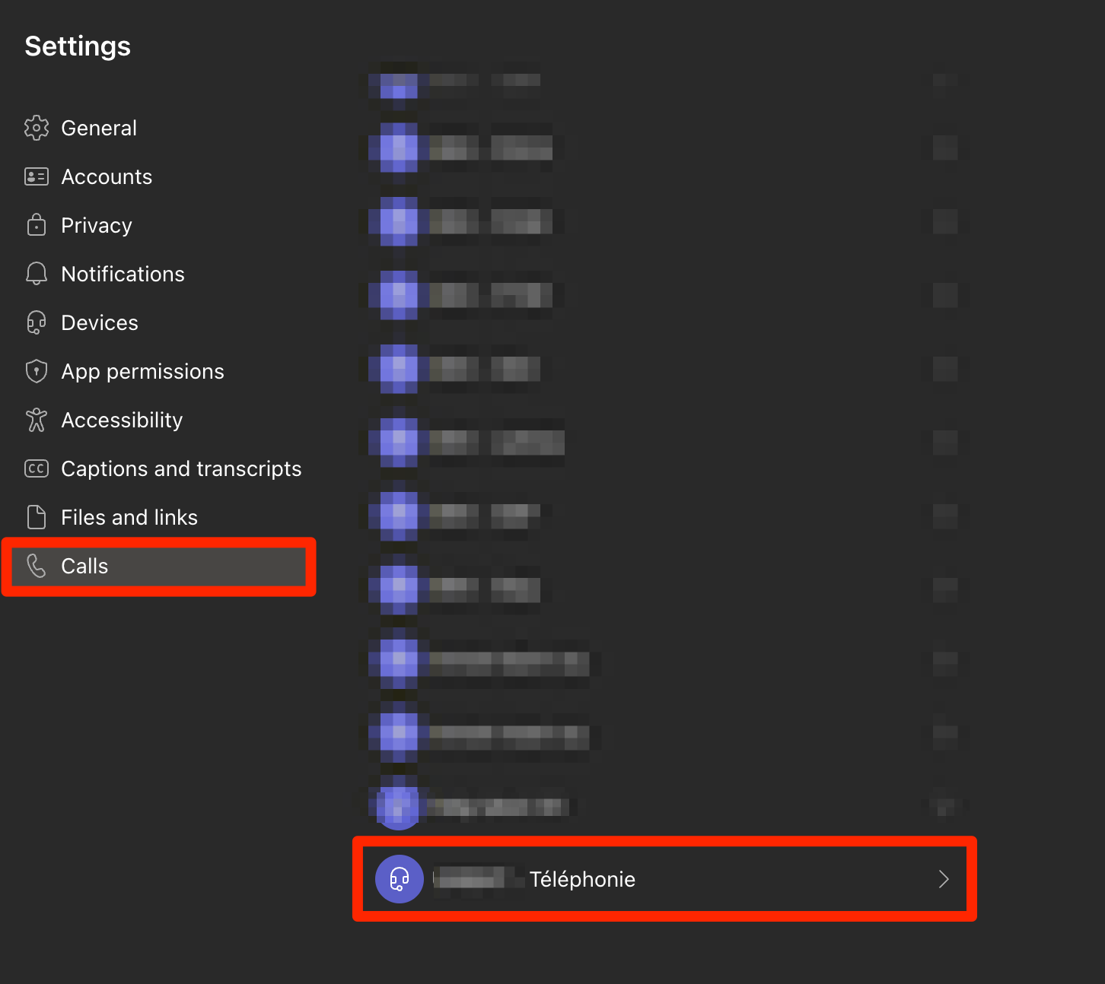This screenshot has width=1105, height=984.
Task: Click the Calls phone handset icon
Action: pos(37,566)
